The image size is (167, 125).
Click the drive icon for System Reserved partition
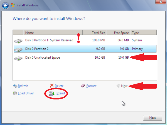pos(18,41)
